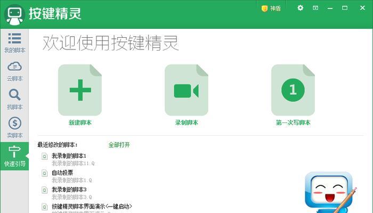
Task: Click the 按键精灵 robot logo
Action: coord(15,15)
